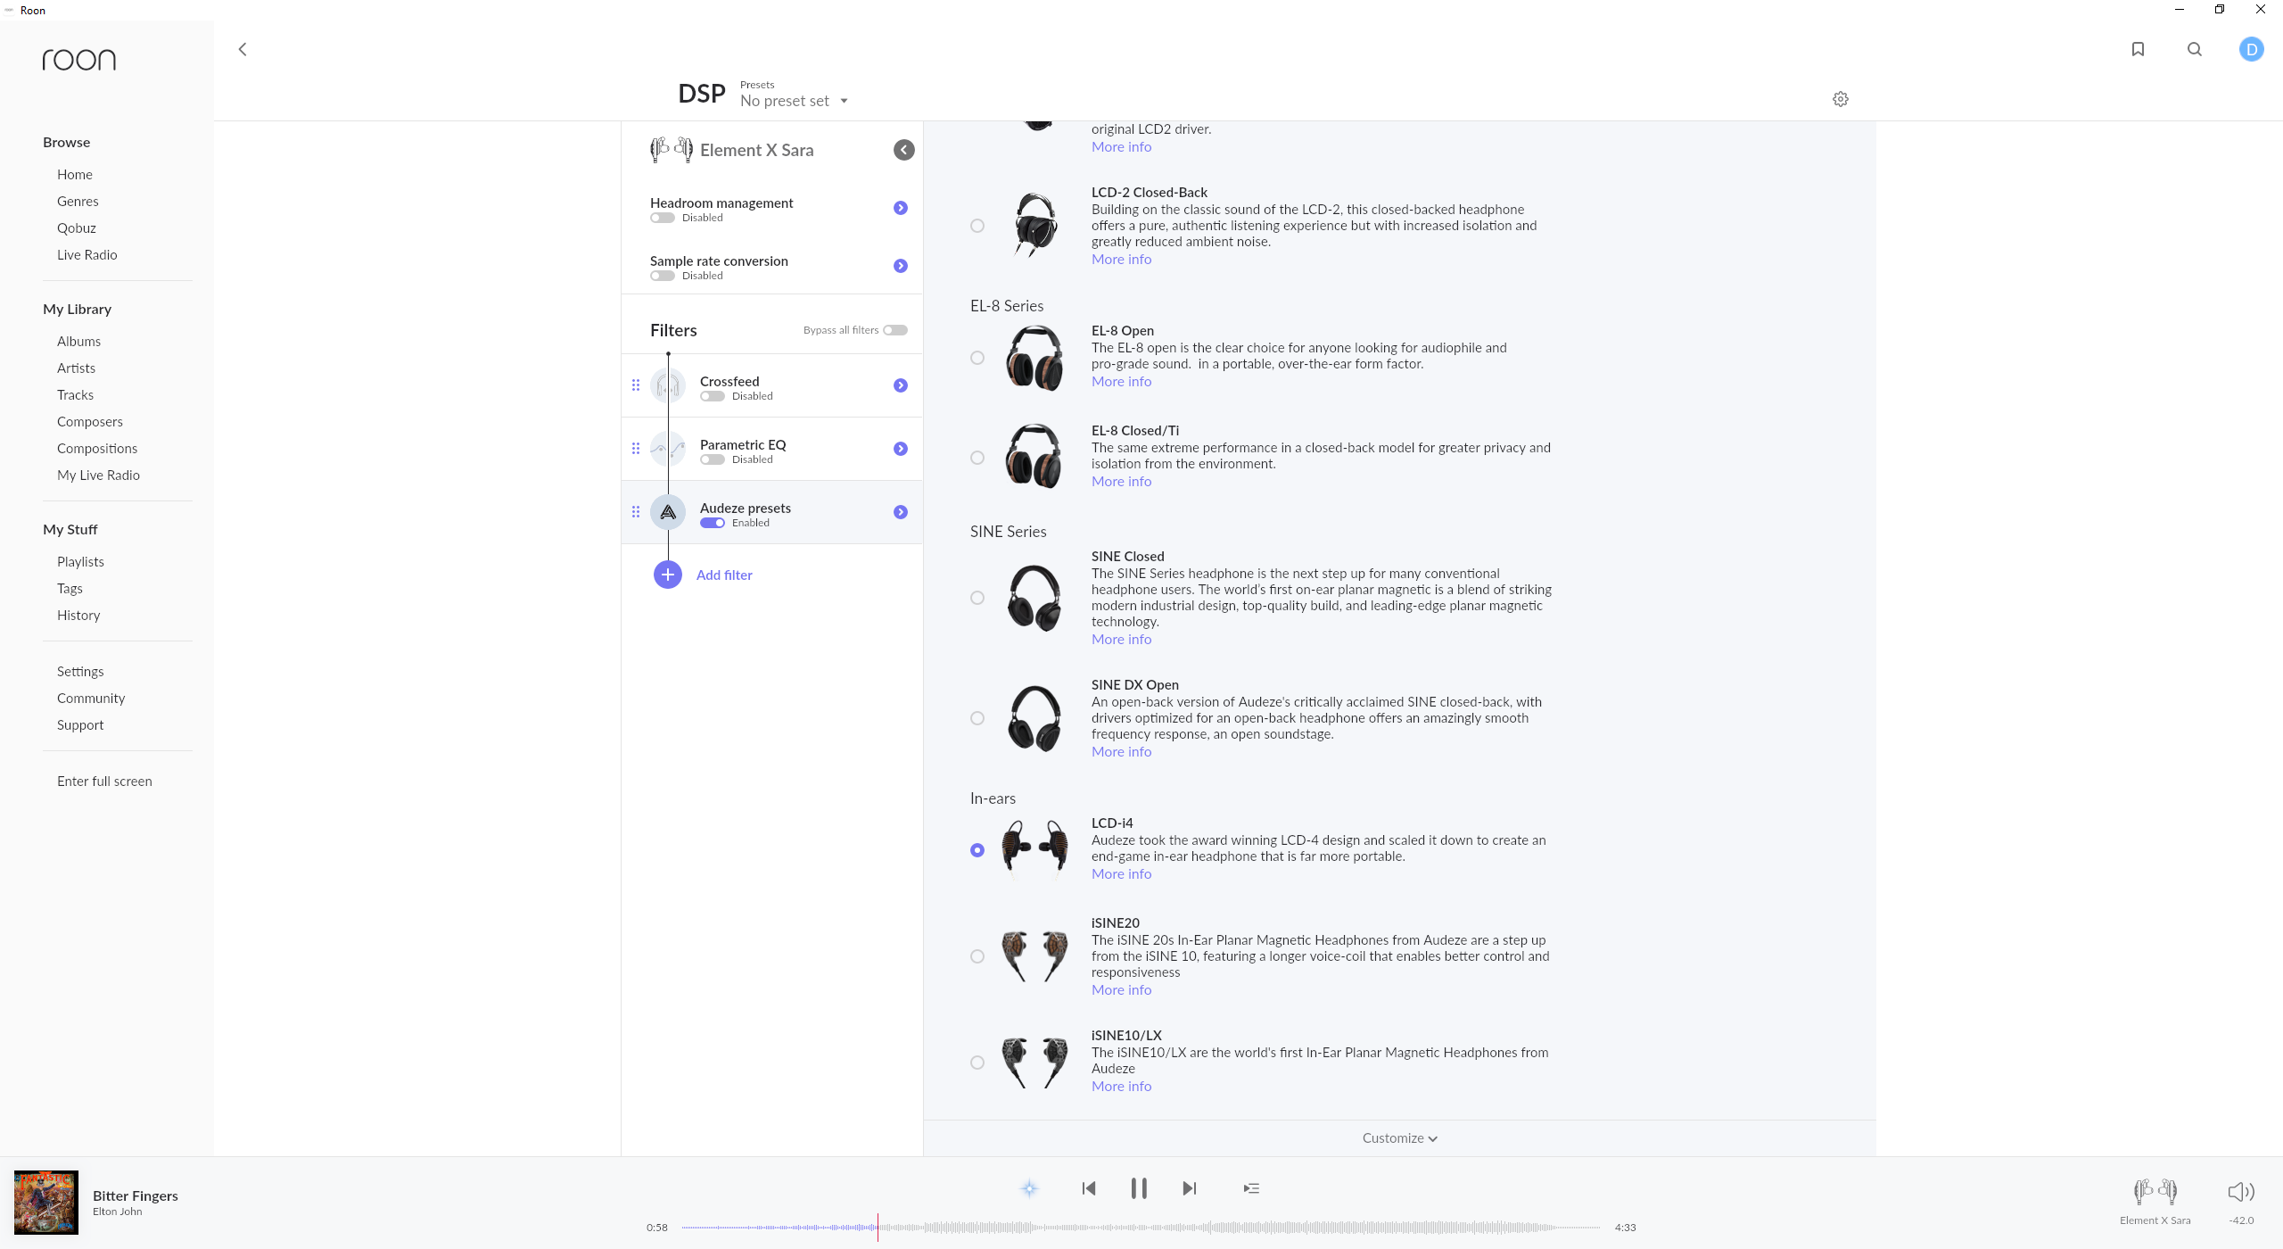This screenshot has height=1249, width=2283.
Task: Open DSP settings gear icon
Action: [1841, 99]
